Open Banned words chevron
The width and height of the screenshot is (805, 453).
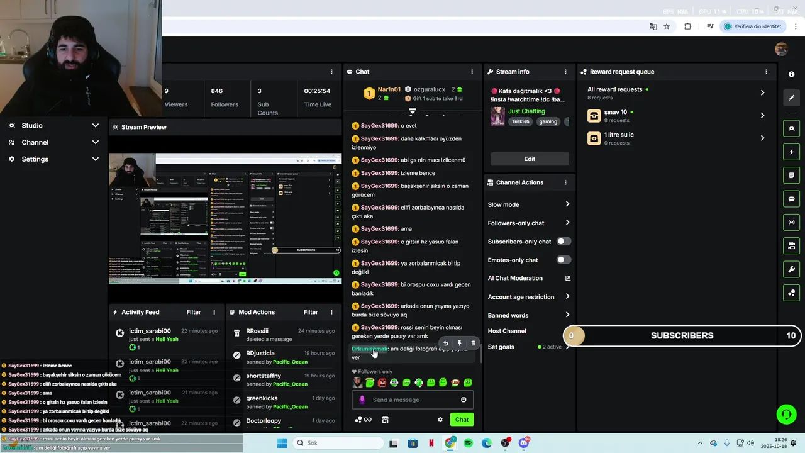[x=567, y=315]
